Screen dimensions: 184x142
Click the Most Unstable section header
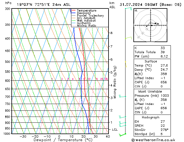click(x=151, y=91)
